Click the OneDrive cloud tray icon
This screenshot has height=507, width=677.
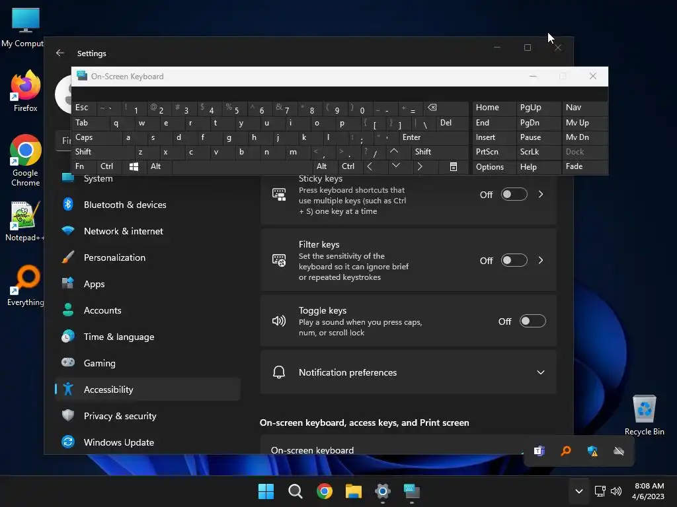pyautogui.click(x=619, y=451)
